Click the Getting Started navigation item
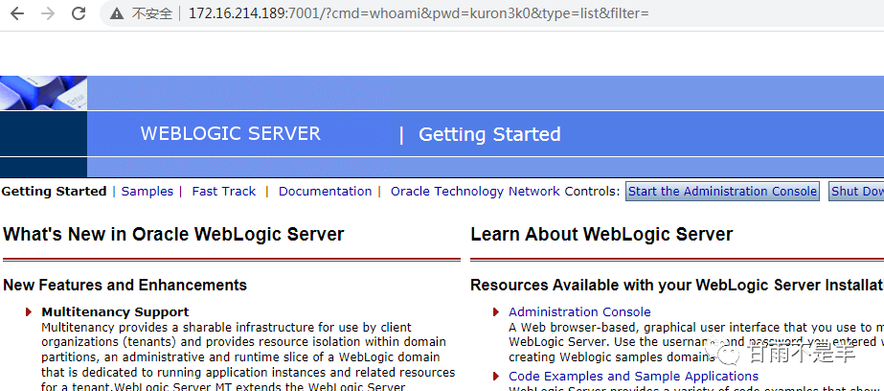884x391 pixels. pos(54,192)
